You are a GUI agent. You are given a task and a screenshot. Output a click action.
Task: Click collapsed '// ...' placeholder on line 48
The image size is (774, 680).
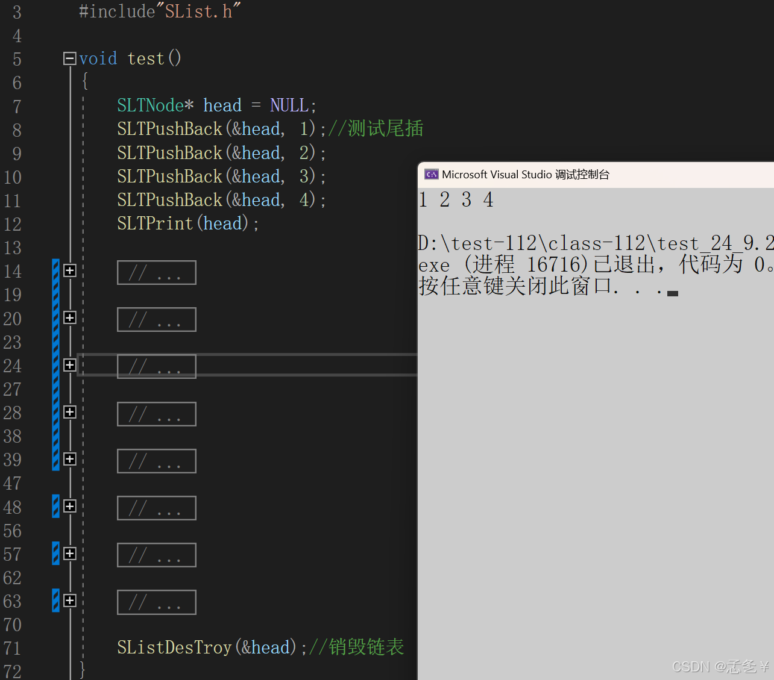click(x=157, y=508)
